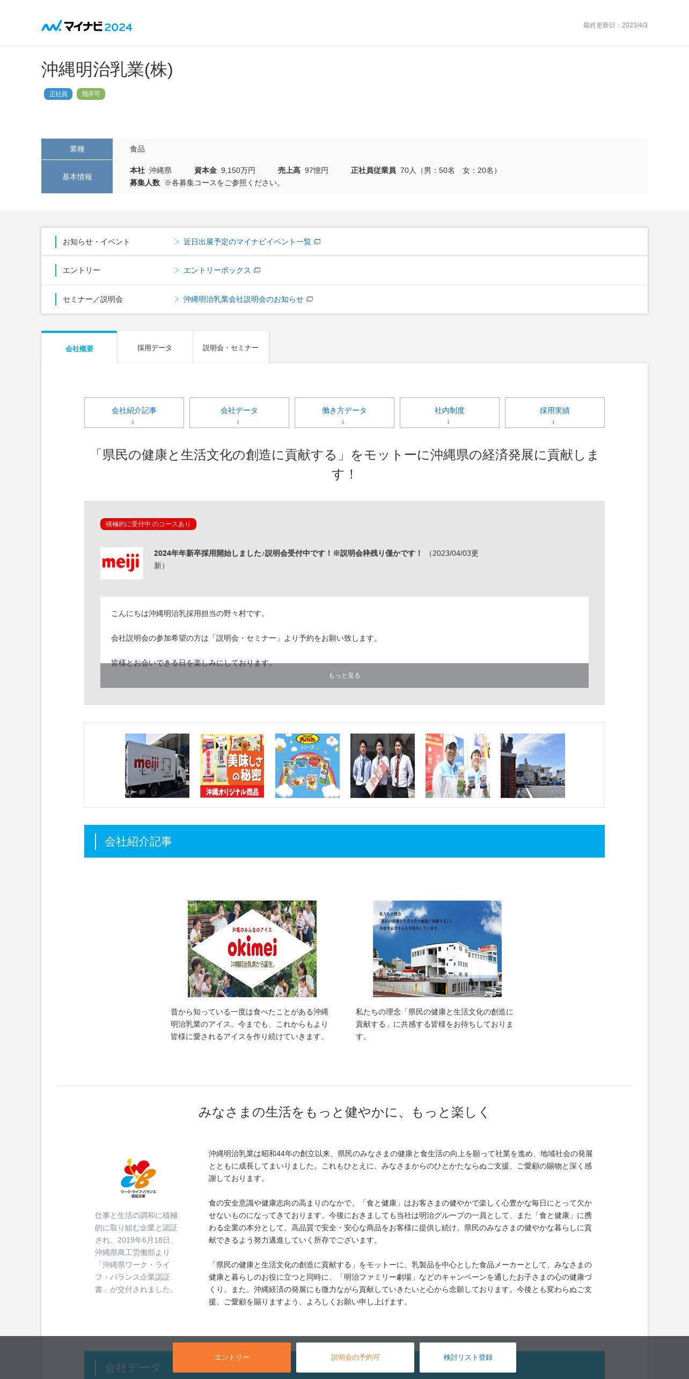Open the Anpanman series rainbow thumbnail
Screen dimensions: 689x1379
point(307,765)
